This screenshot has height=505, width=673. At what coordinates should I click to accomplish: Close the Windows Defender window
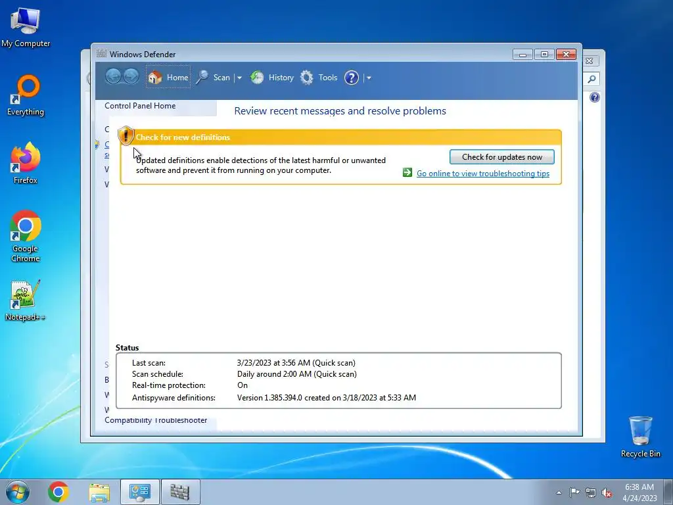566,55
